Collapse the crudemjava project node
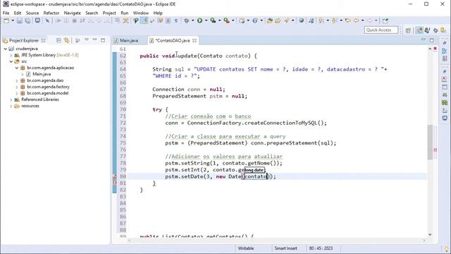Viewport: 451px width, 254px height. tap(5, 49)
